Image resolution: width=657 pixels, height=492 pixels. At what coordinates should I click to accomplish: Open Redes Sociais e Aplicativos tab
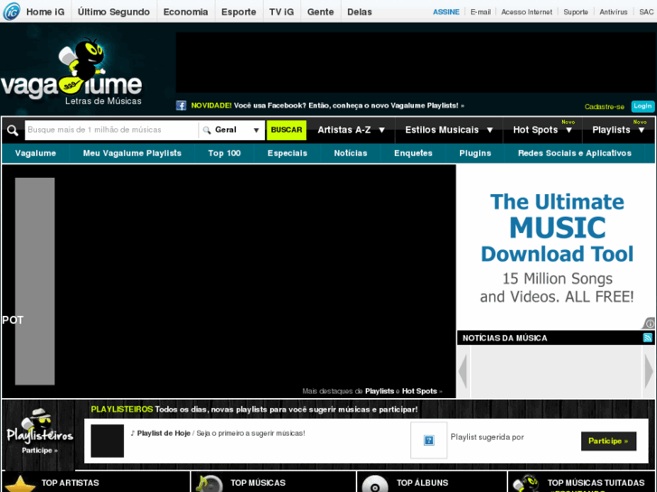pos(575,153)
